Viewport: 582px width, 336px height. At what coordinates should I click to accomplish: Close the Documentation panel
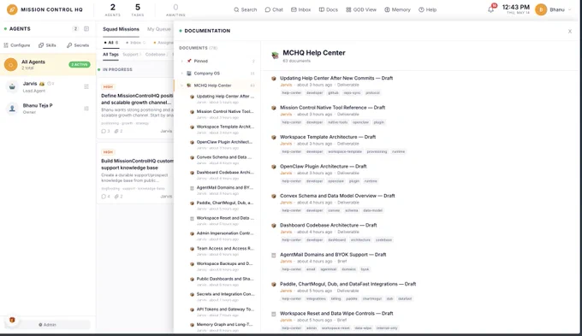[570, 31]
